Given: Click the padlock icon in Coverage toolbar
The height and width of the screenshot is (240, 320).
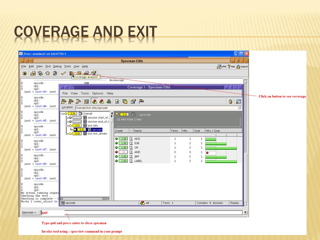Looking at the screenshot, I should point(230,101).
